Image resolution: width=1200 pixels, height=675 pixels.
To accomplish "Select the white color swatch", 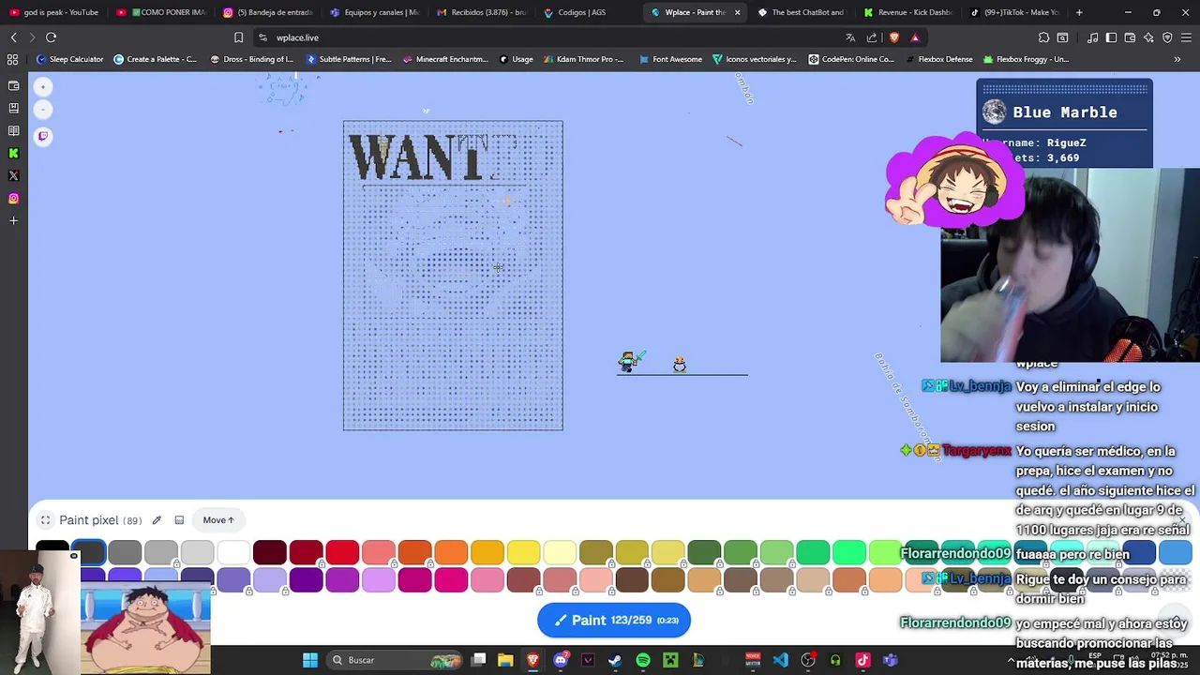I will click(x=233, y=553).
